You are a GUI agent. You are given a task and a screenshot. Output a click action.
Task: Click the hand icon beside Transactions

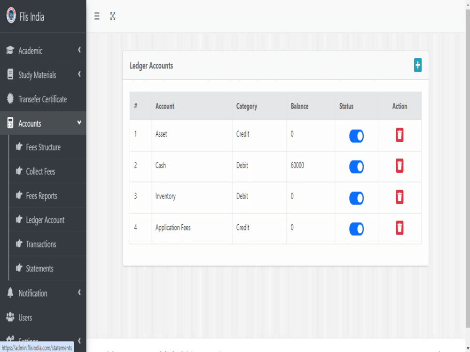click(x=19, y=244)
